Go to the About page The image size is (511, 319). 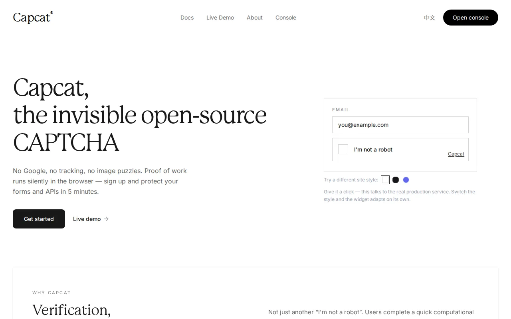254,18
